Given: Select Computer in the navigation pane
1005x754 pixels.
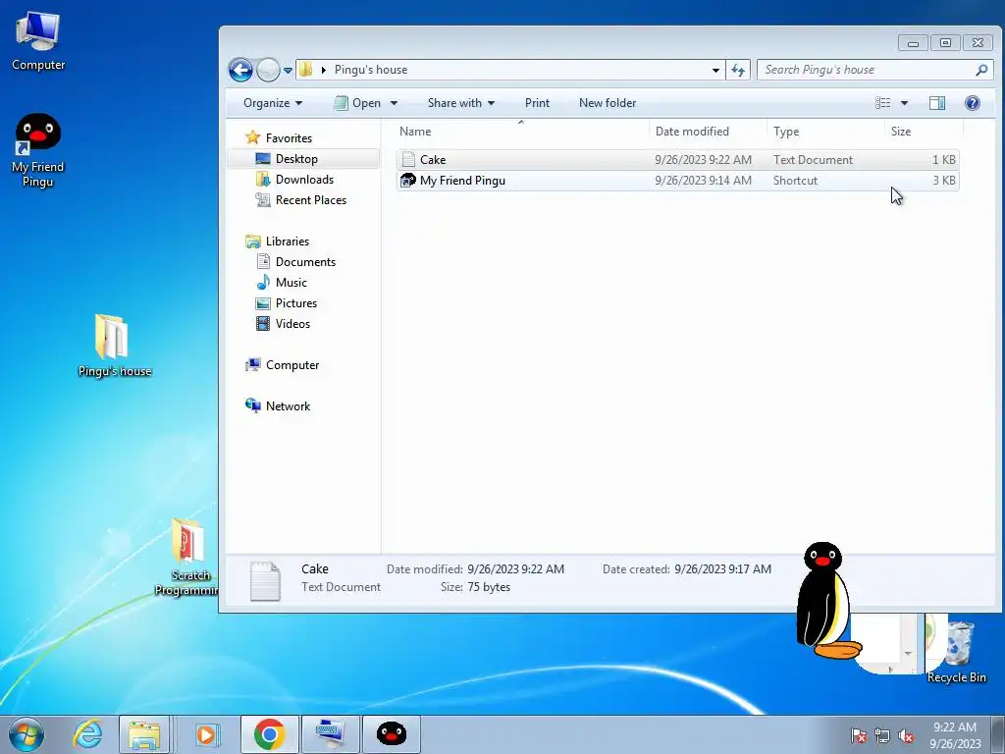Looking at the screenshot, I should pos(292,365).
